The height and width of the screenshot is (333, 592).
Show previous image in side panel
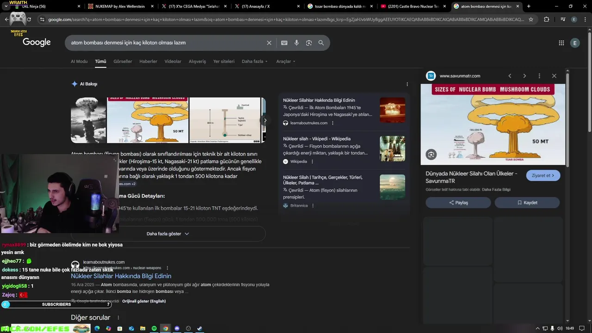(x=510, y=76)
